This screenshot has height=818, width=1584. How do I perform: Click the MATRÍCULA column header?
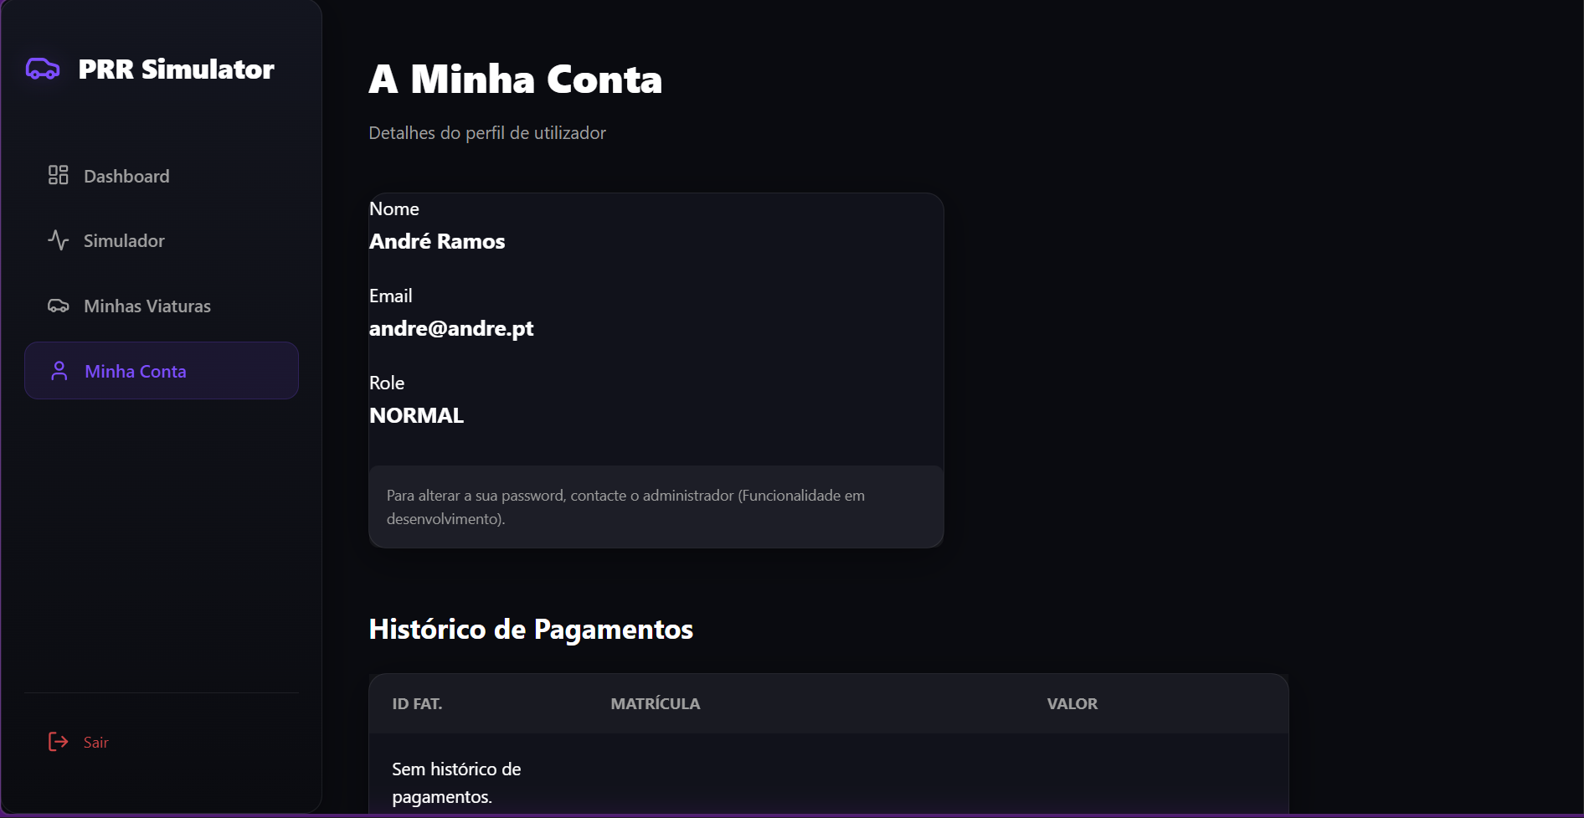[x=656, y=704]
